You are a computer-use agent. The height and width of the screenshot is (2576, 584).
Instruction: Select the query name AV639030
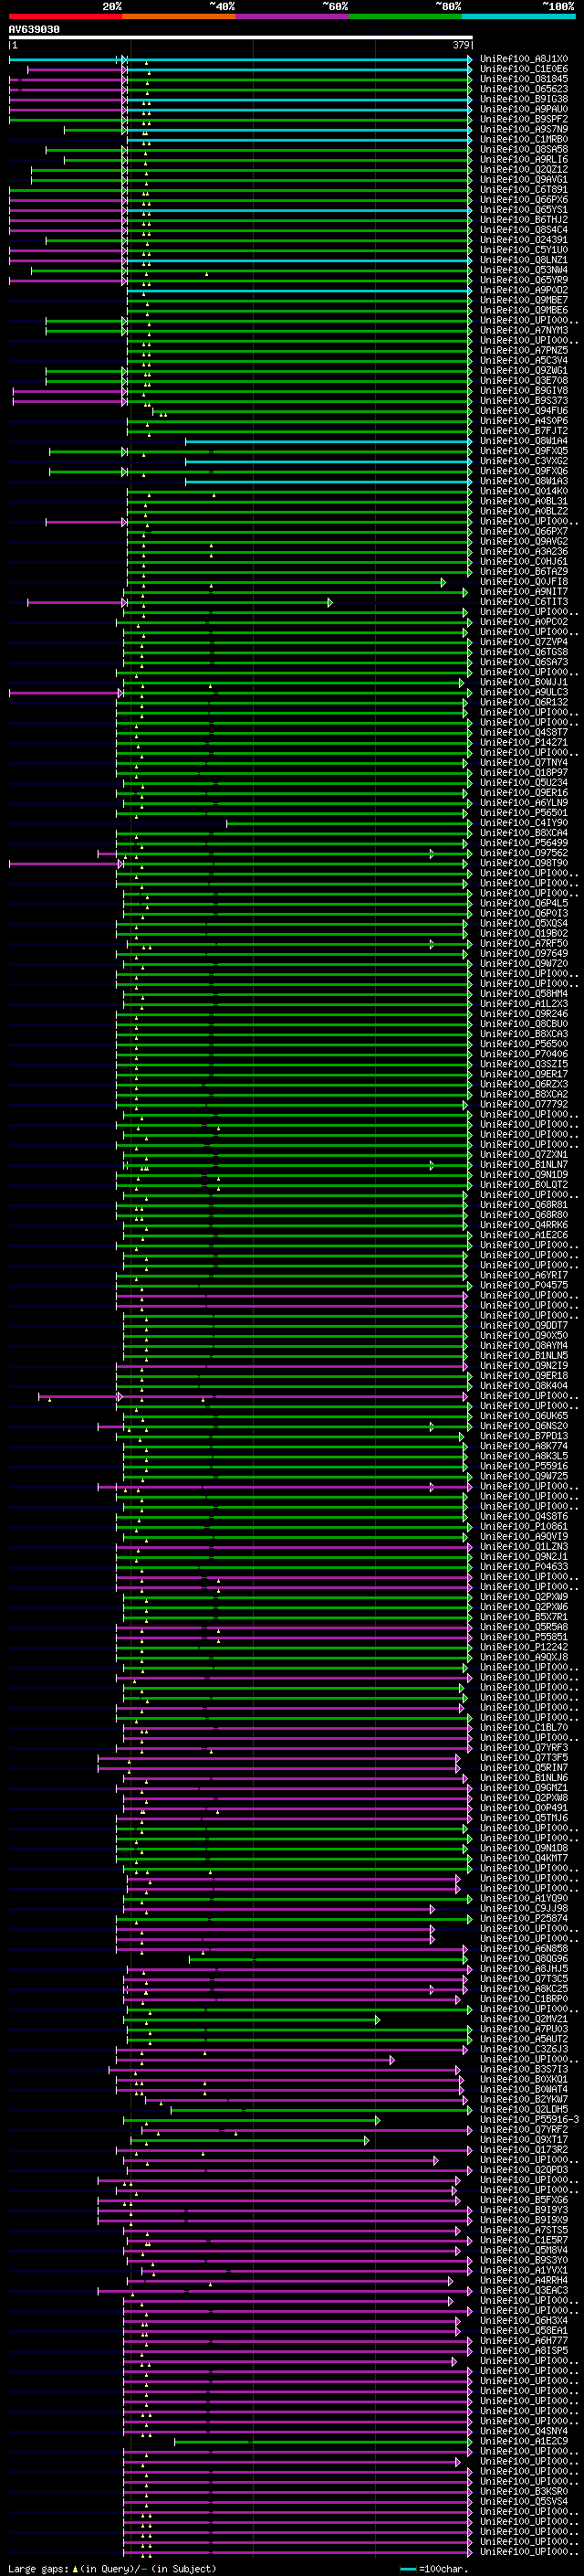pos(34,30)
